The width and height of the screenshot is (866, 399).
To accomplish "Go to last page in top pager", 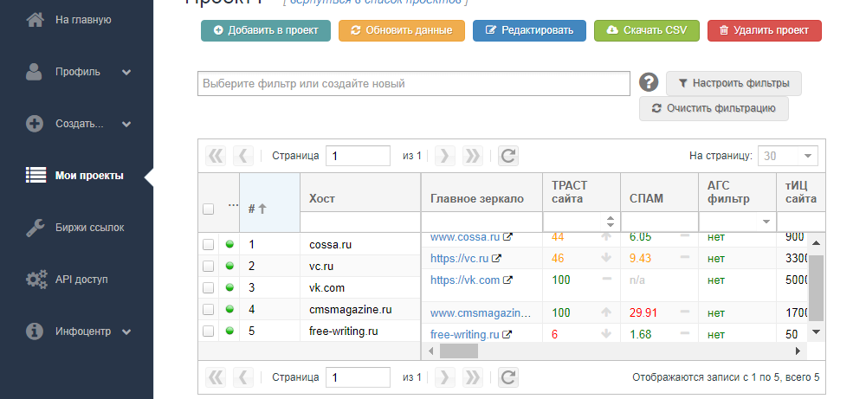I will tap(473, 156).
